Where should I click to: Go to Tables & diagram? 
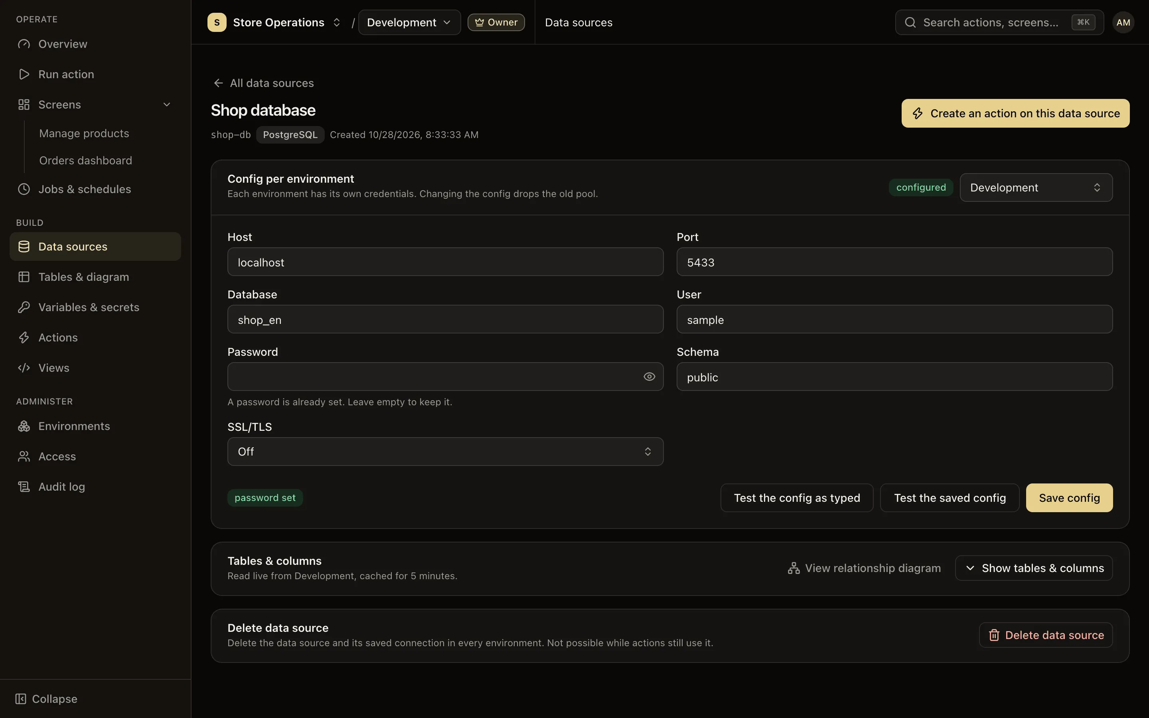click(x=95, y=277)
